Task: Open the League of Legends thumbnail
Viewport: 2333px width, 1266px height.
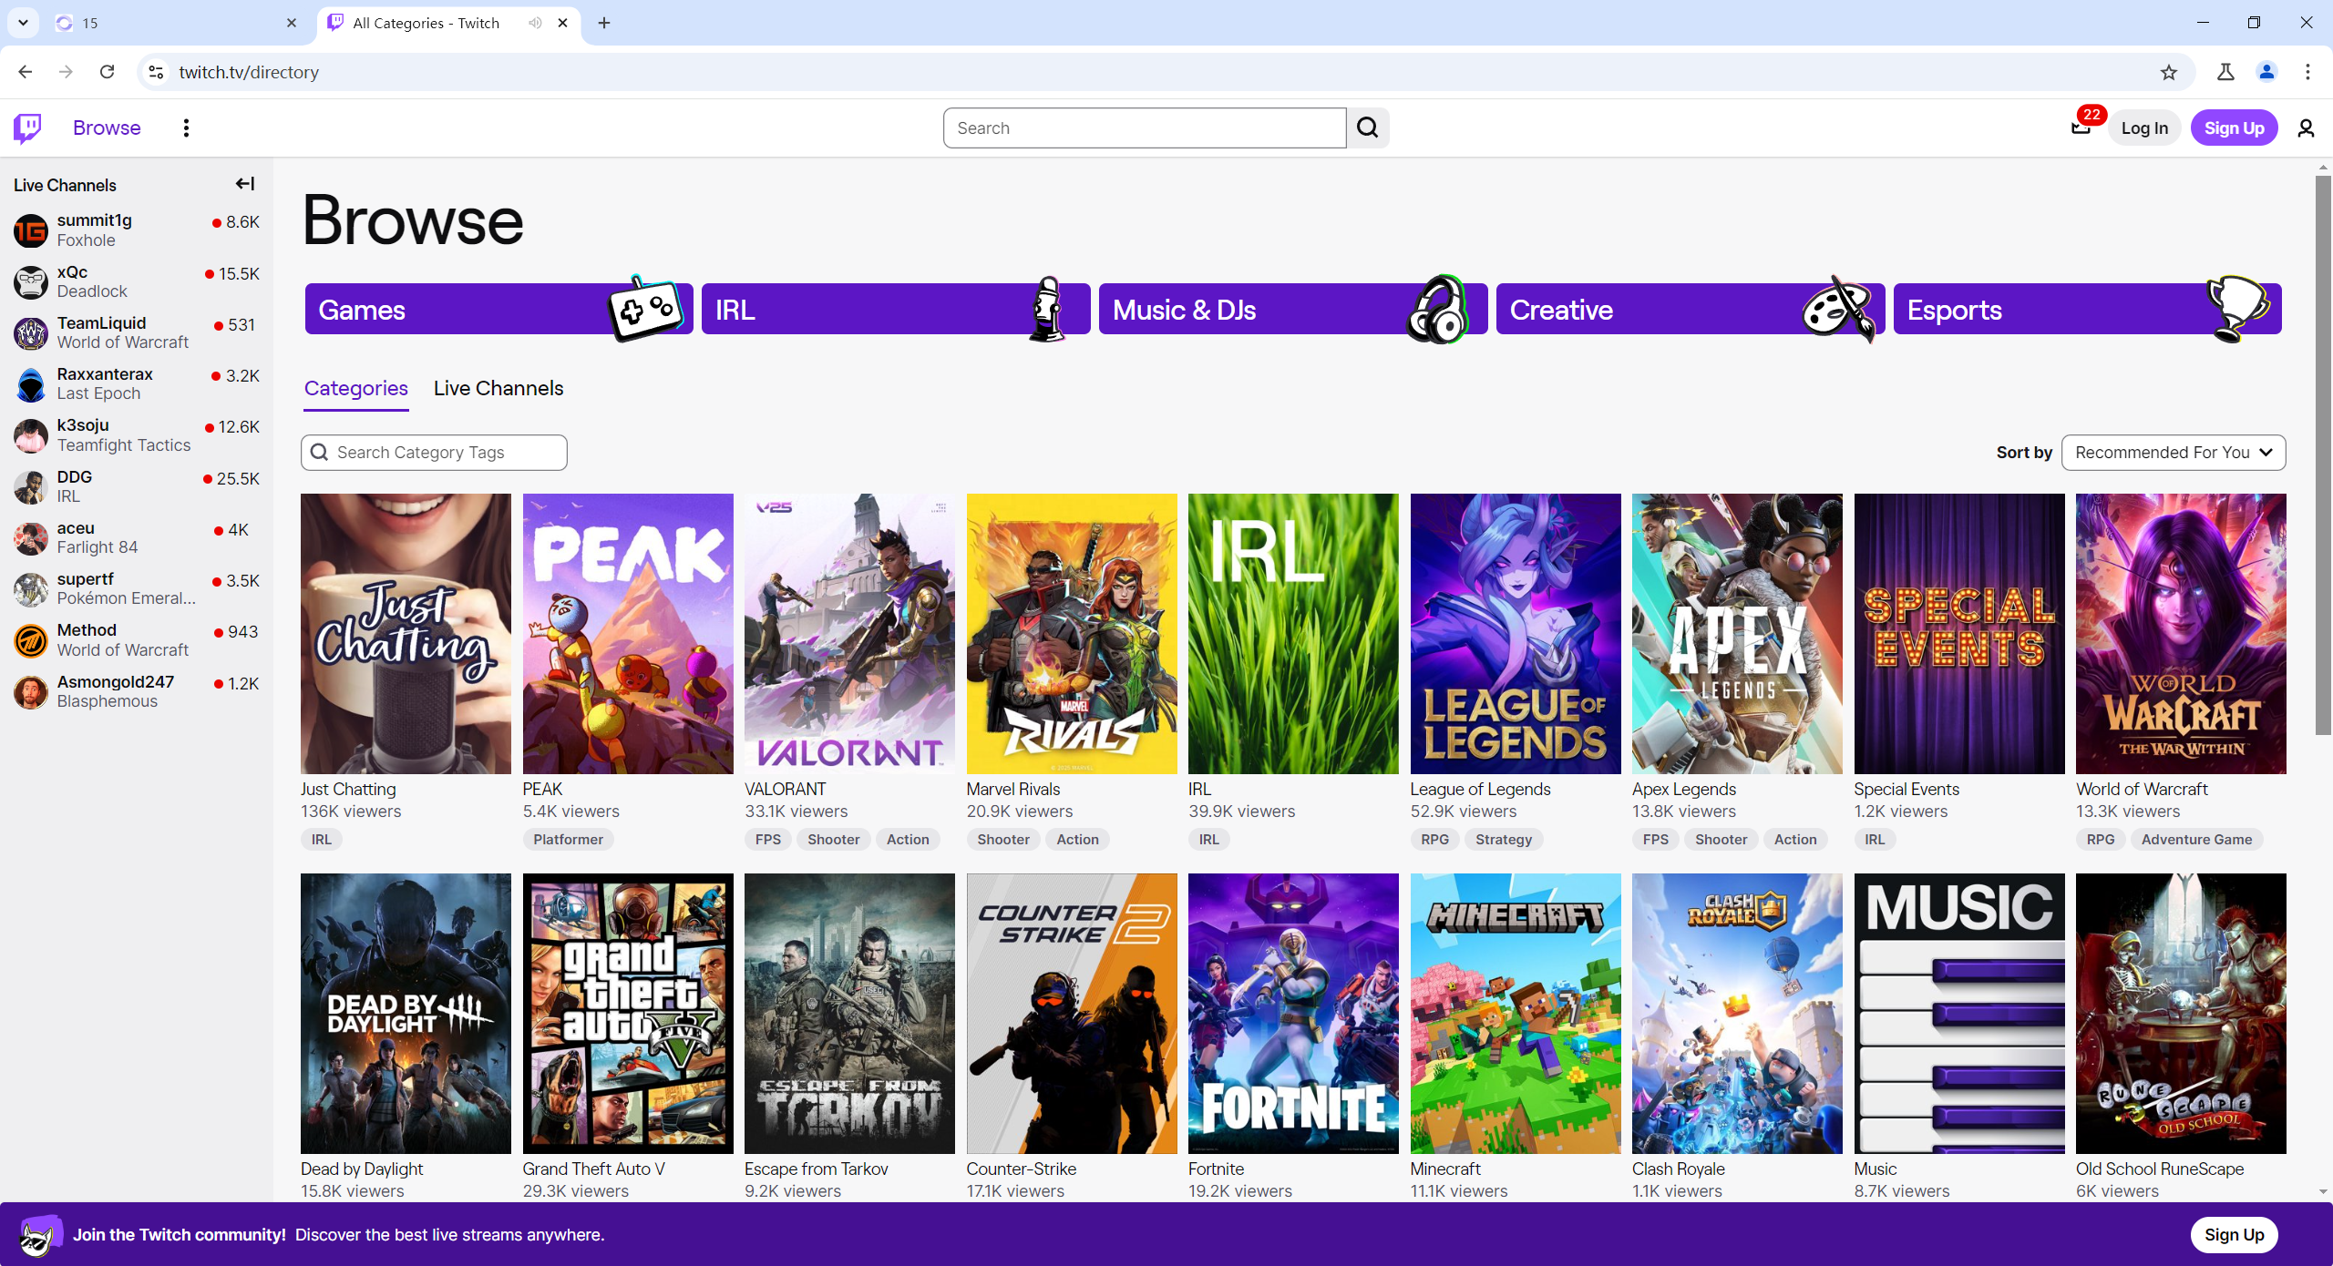Action: coord(1515,634)
